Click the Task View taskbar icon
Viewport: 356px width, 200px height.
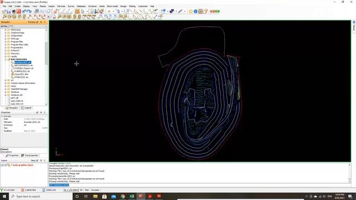coord(86,196)
